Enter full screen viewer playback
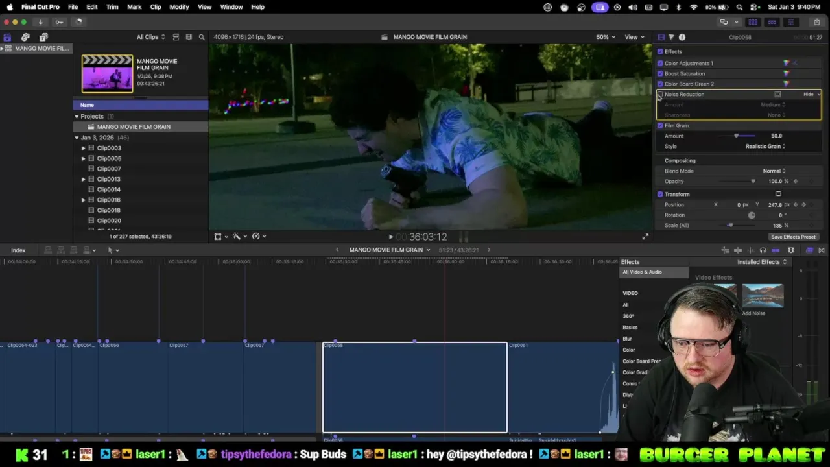The width and height of the screenshot is (830, 467). tap(645, 237)
